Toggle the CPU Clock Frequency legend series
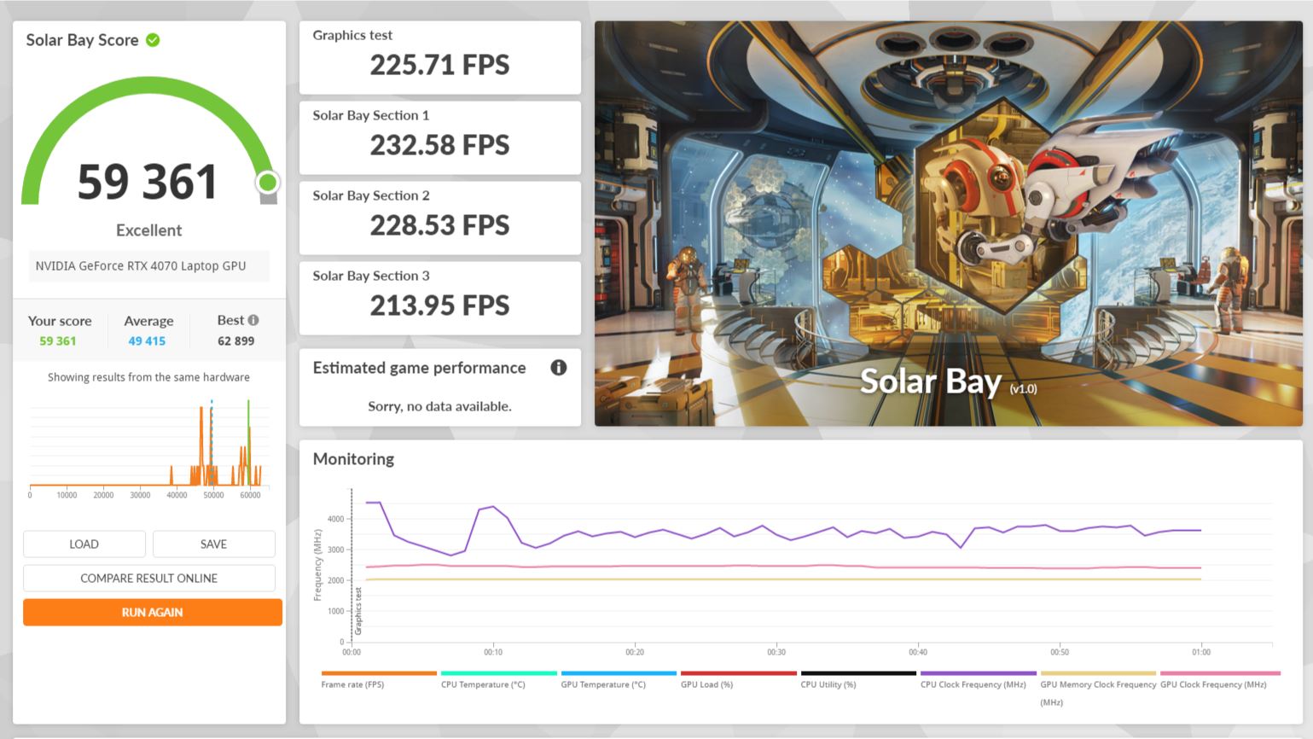1313x739 pixels. click(978, 680)
